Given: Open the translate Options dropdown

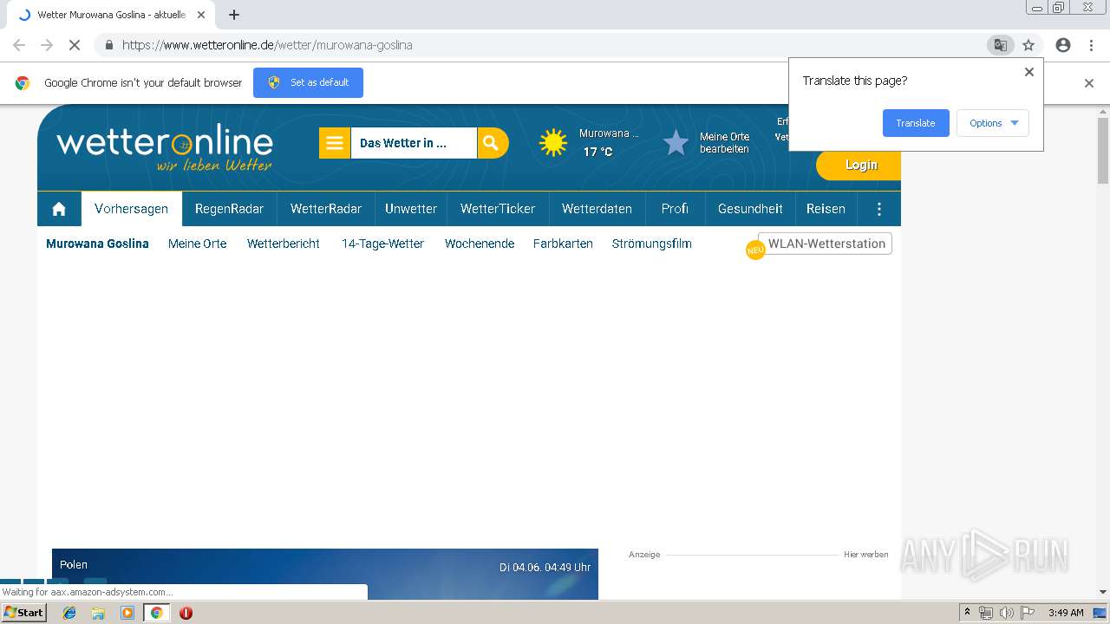Looking at the screenshot, I should pos(993,123).
